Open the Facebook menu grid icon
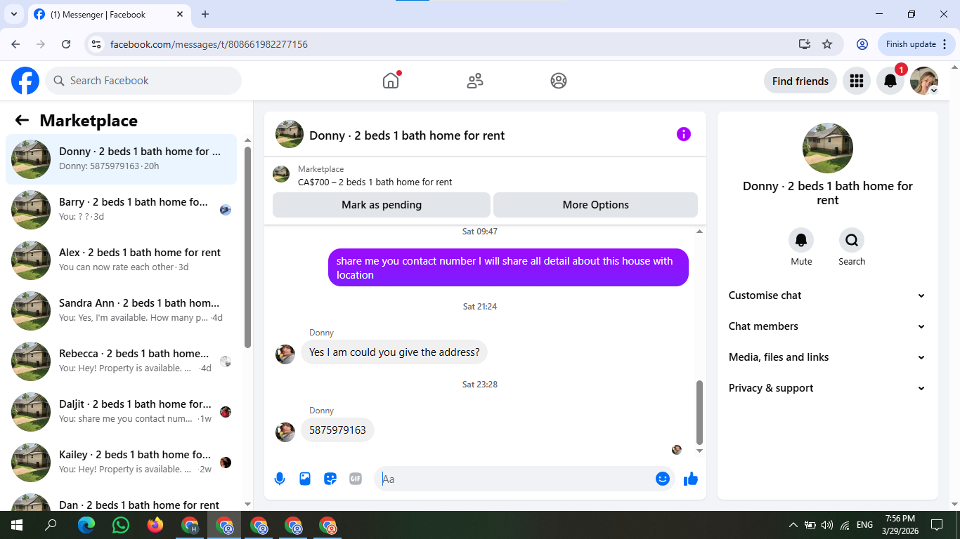 (857, 81)
